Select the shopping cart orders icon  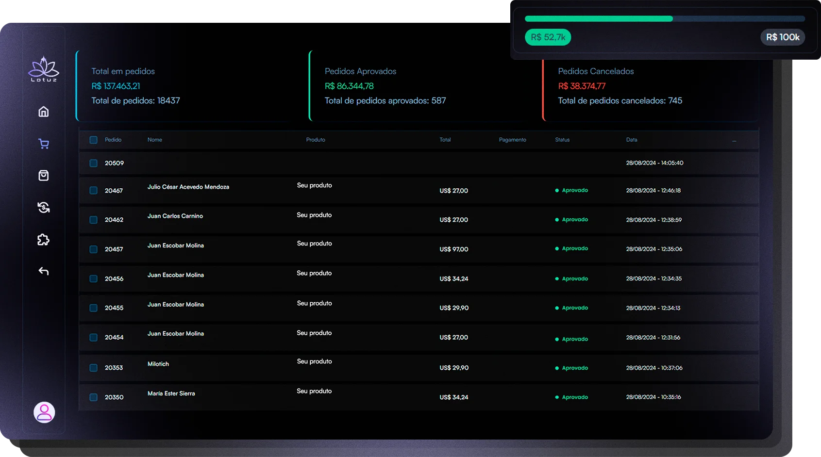tap(44, 144)
